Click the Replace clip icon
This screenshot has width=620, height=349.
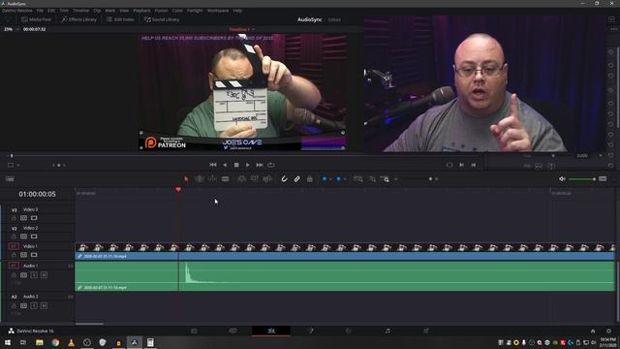[x=267, y=179]
